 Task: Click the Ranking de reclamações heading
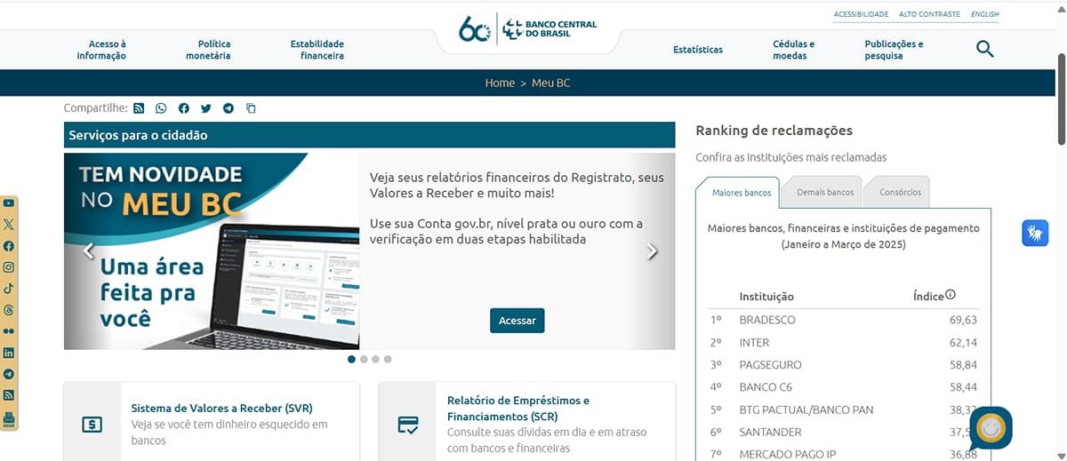point(774,131)
